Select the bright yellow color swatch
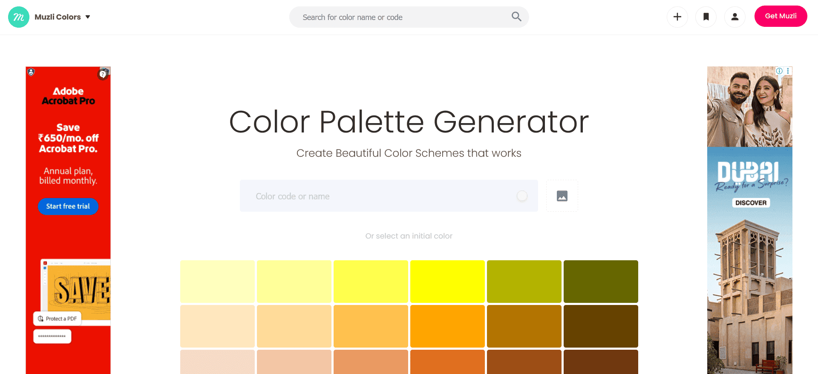Screen dimensions: 818x374 447,281
